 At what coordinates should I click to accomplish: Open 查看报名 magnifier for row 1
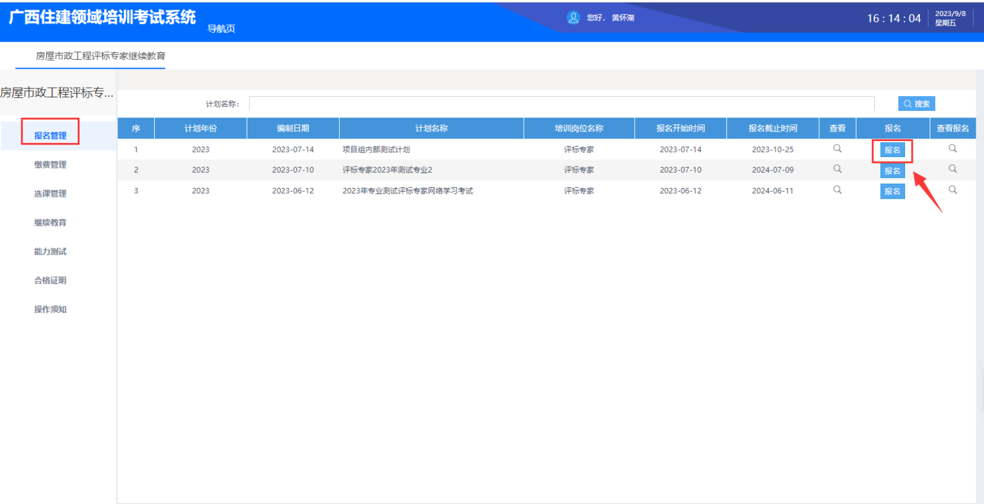(952, 149)
